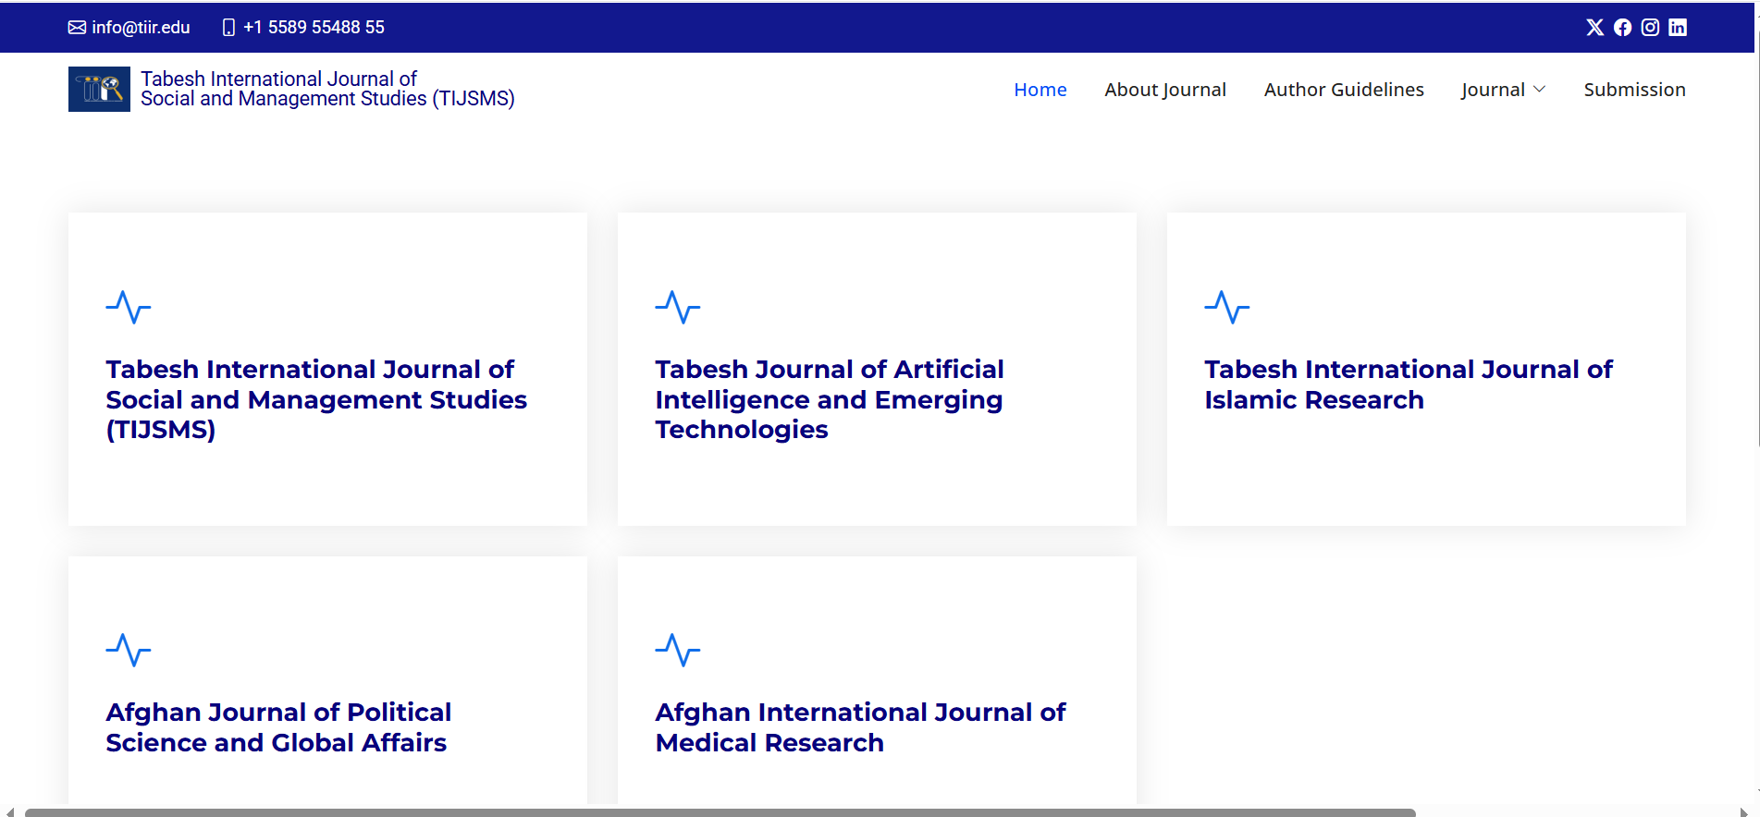Click pulse icon on Political Science card
Screen dimensions: 1760x817
click(x=129, y=650)
